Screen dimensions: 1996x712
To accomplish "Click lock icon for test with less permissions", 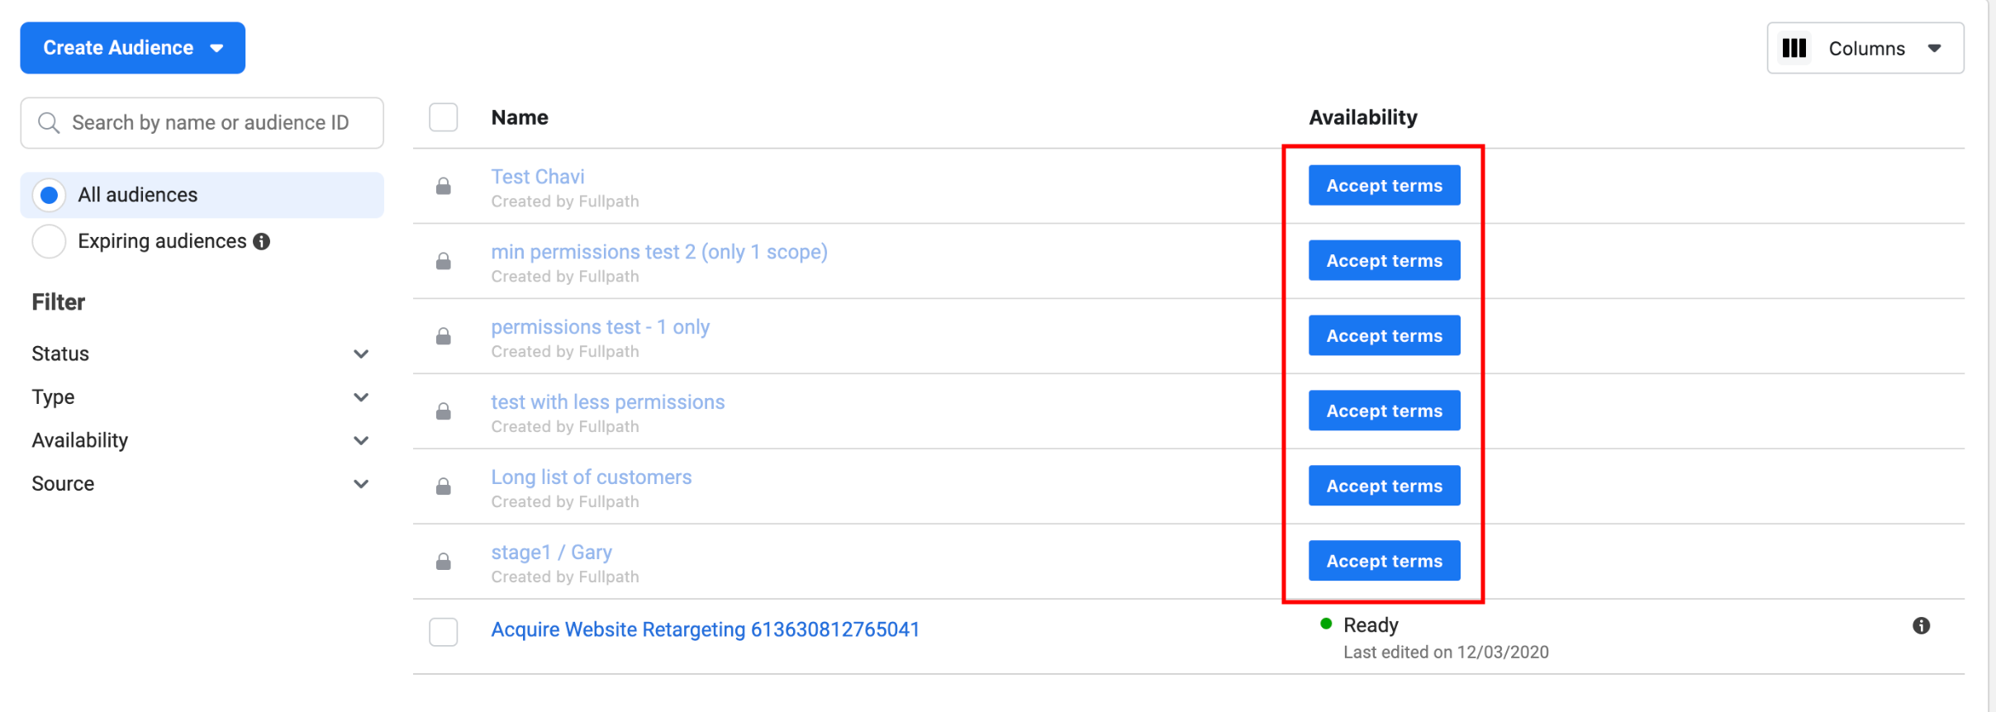I will tap(444, 412).
